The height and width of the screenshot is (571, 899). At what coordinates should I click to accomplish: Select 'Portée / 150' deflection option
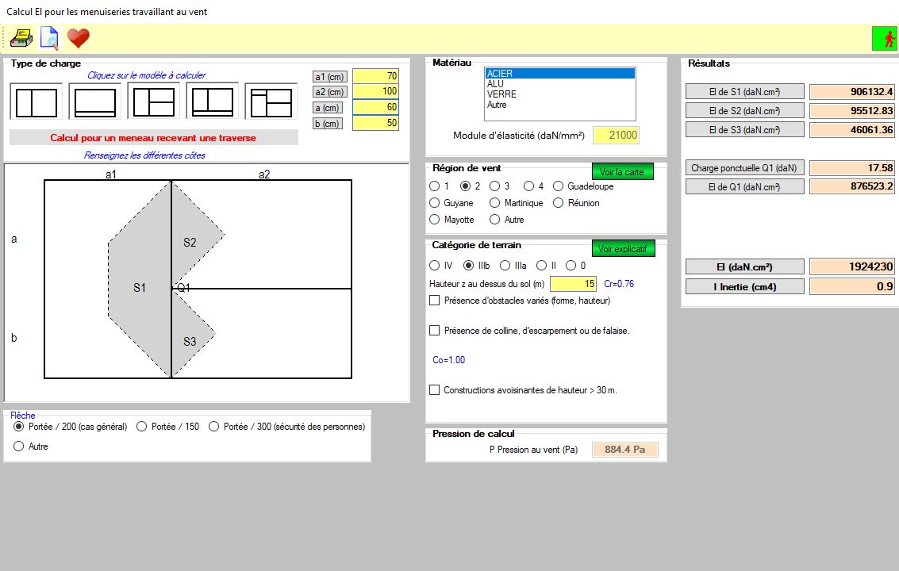coord(142,427)
